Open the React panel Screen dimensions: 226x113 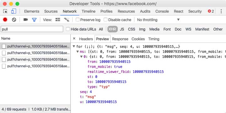(x=179, y=11)
